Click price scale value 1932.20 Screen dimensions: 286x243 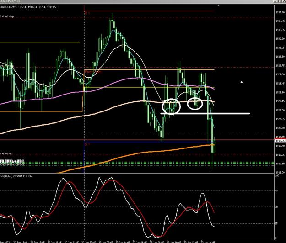point(280,39)
